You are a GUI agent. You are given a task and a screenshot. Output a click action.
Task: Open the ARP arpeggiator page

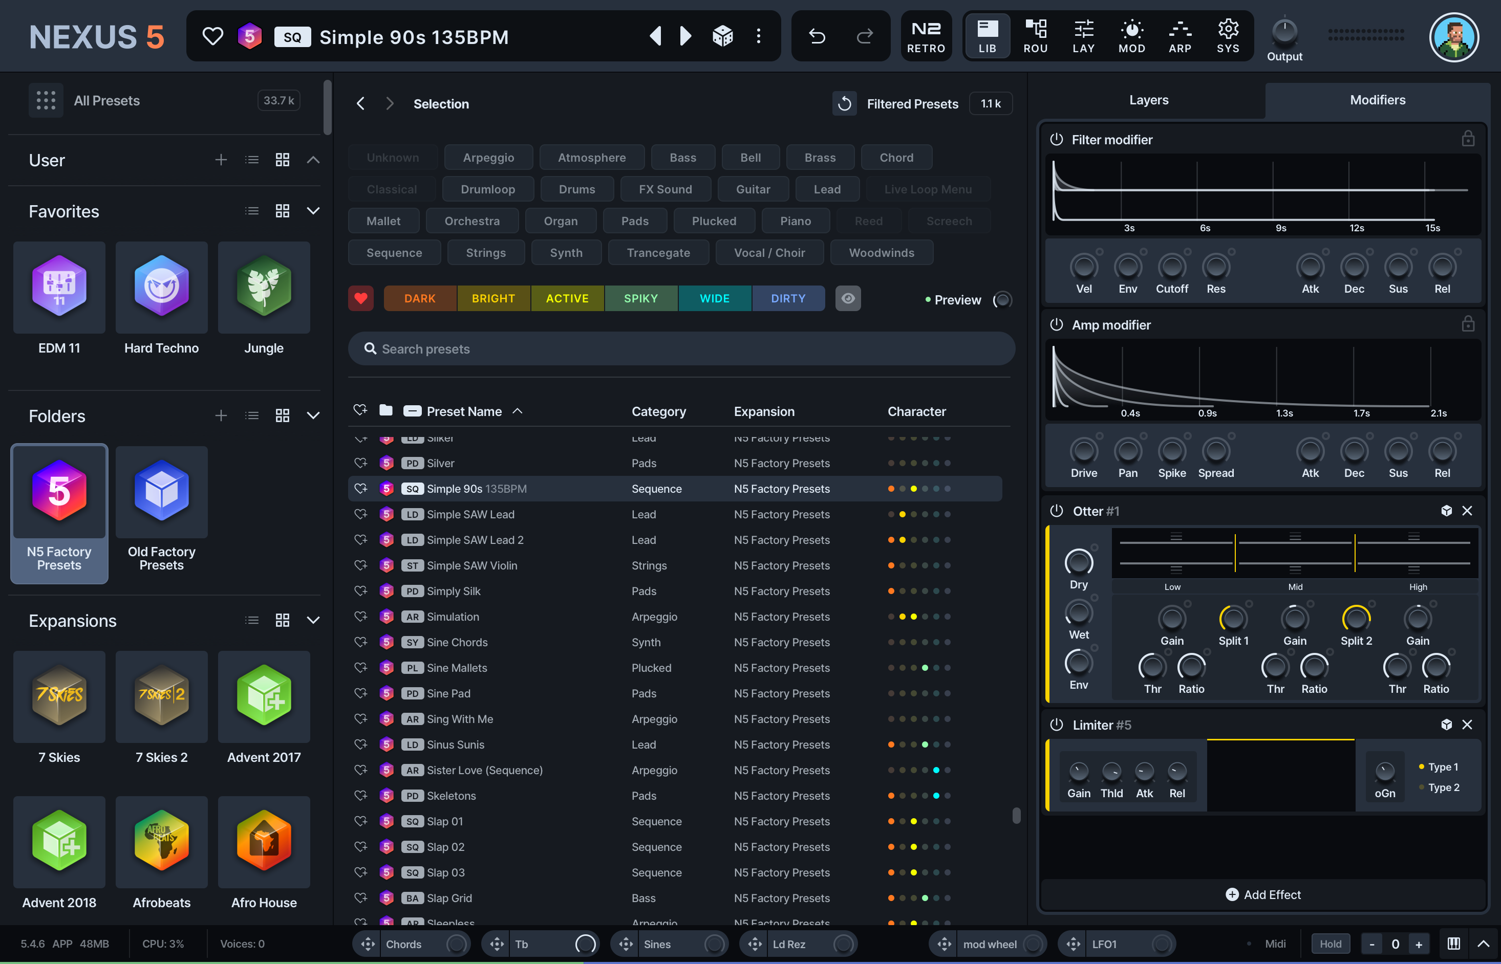coord(1180,36)
